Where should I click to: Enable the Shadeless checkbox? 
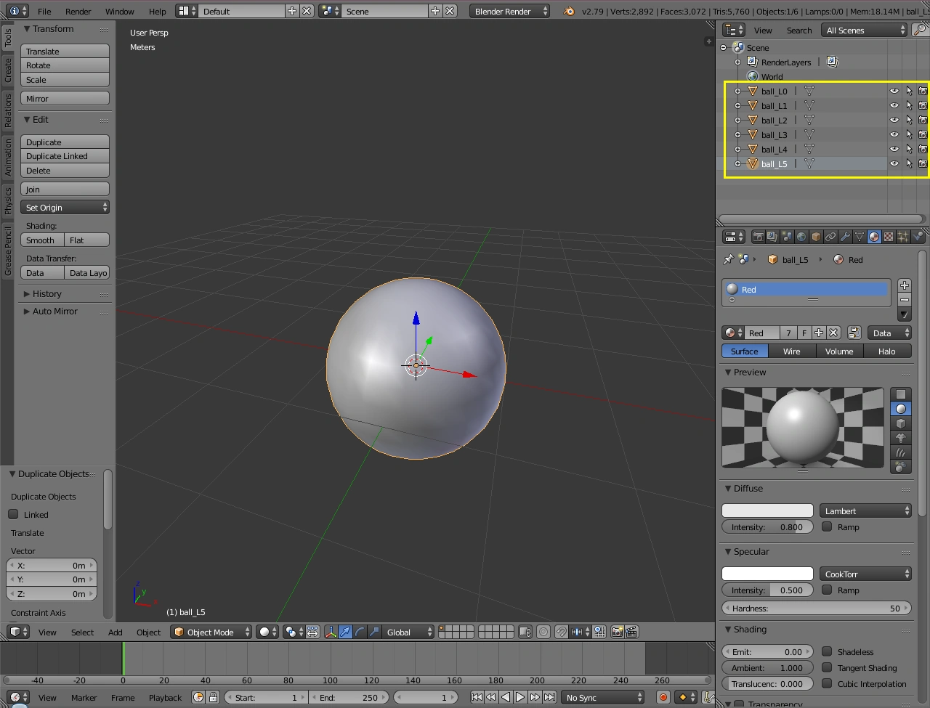click(827, 651)
